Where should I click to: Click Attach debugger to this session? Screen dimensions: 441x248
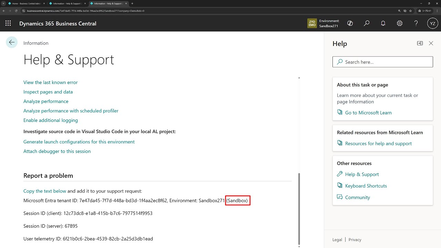(x=57, y=151)
